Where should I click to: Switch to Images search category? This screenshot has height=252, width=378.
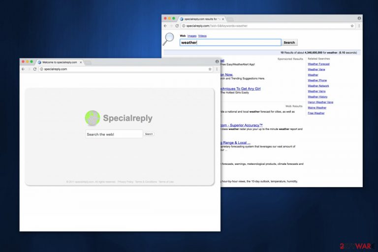pyautogui.click(x=192, y=36)
